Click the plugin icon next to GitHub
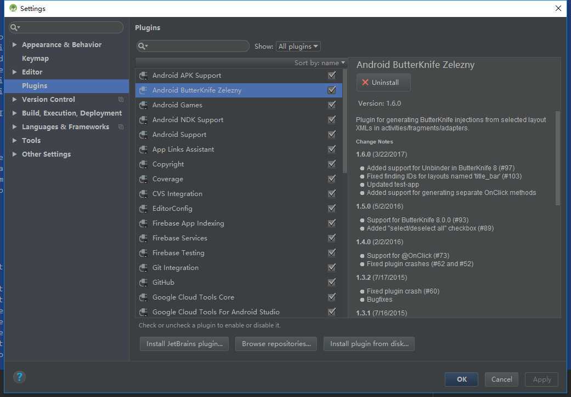Image resolution: width=571 pixels, height=397 pixels. click(x=143, y=283)
